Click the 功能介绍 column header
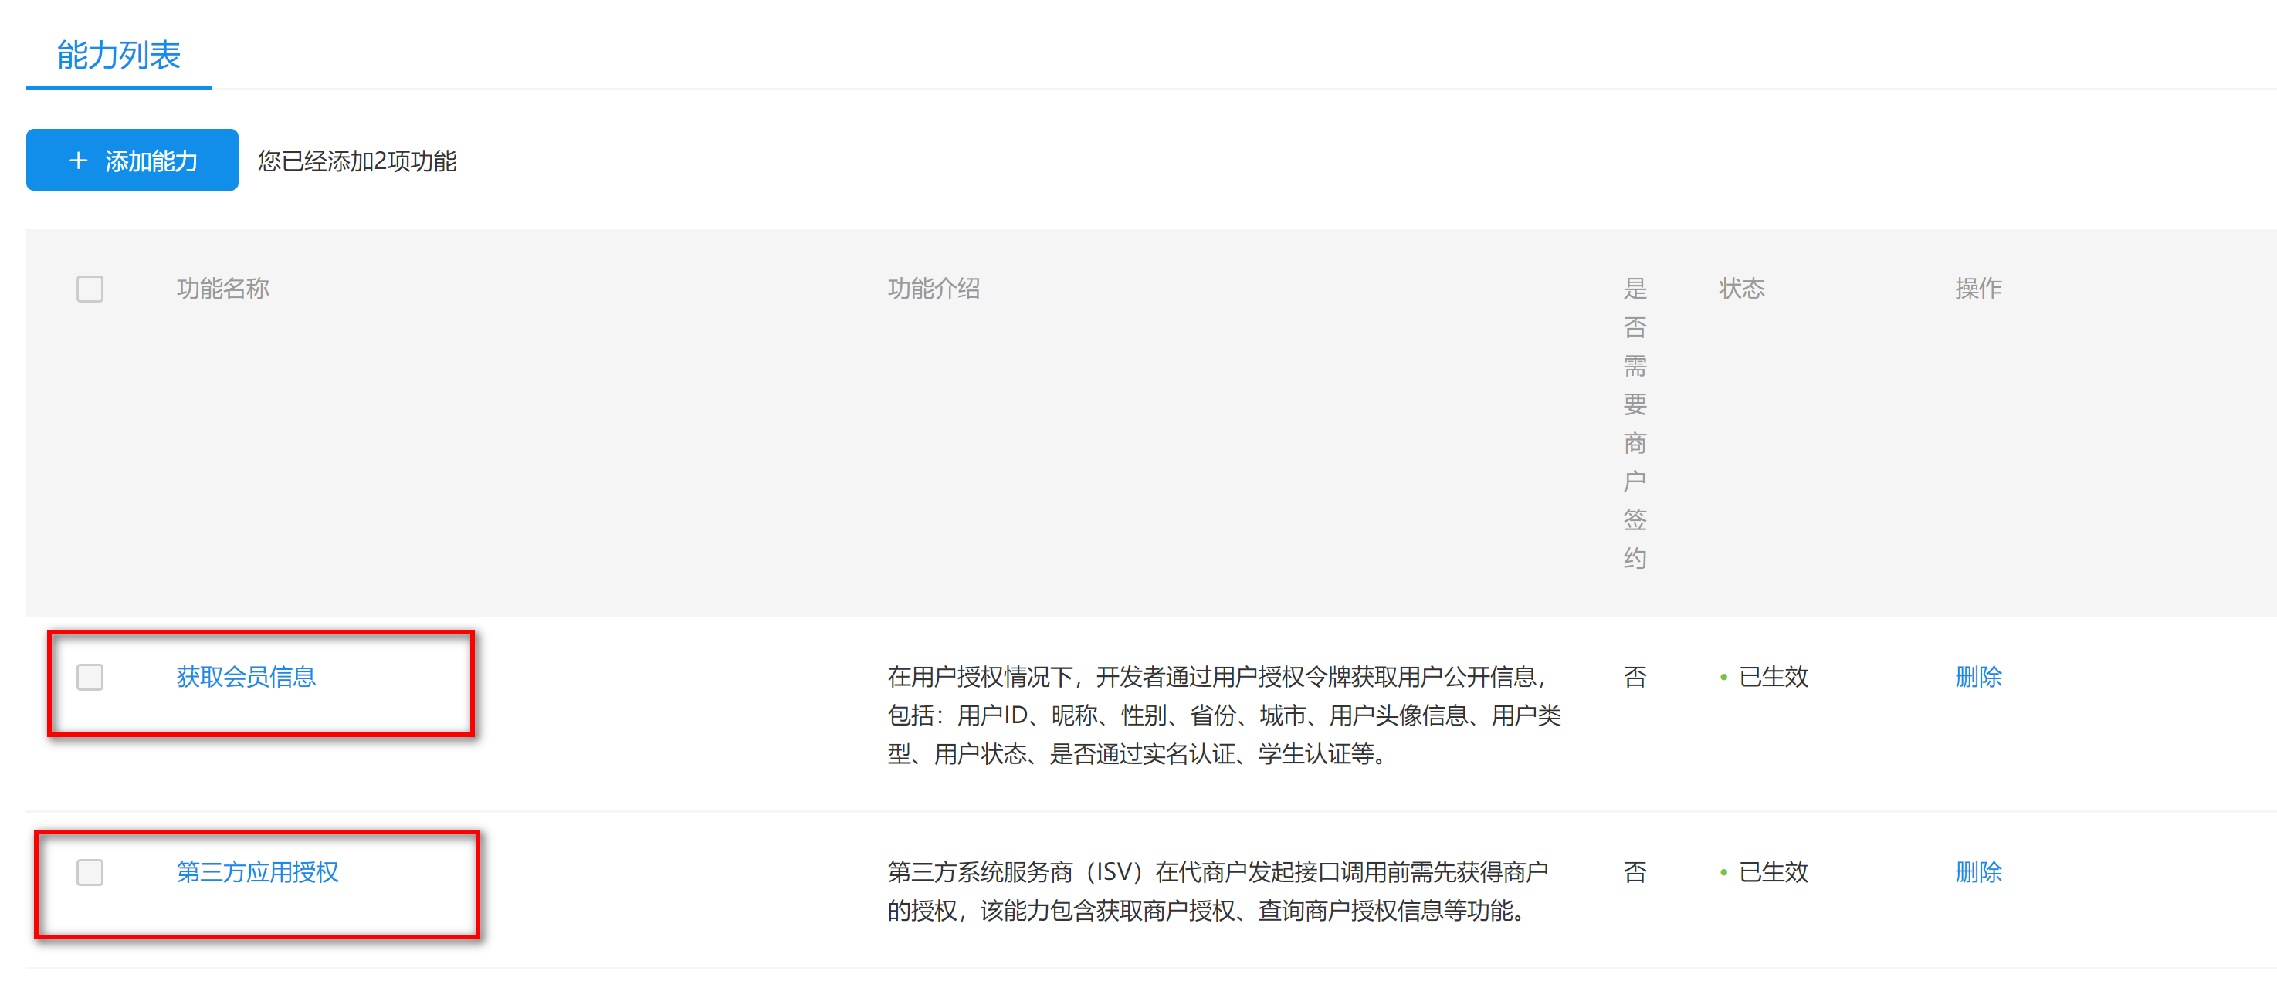Screen dimensions: 2277x1008 934,289
